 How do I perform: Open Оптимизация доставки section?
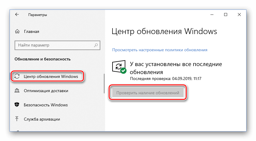[x=46, y=91]
